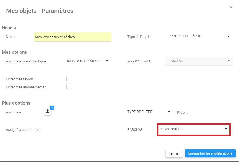
Task: Click the Nom field containing Mes Processus et Tâches
Action: pos(73,37)
